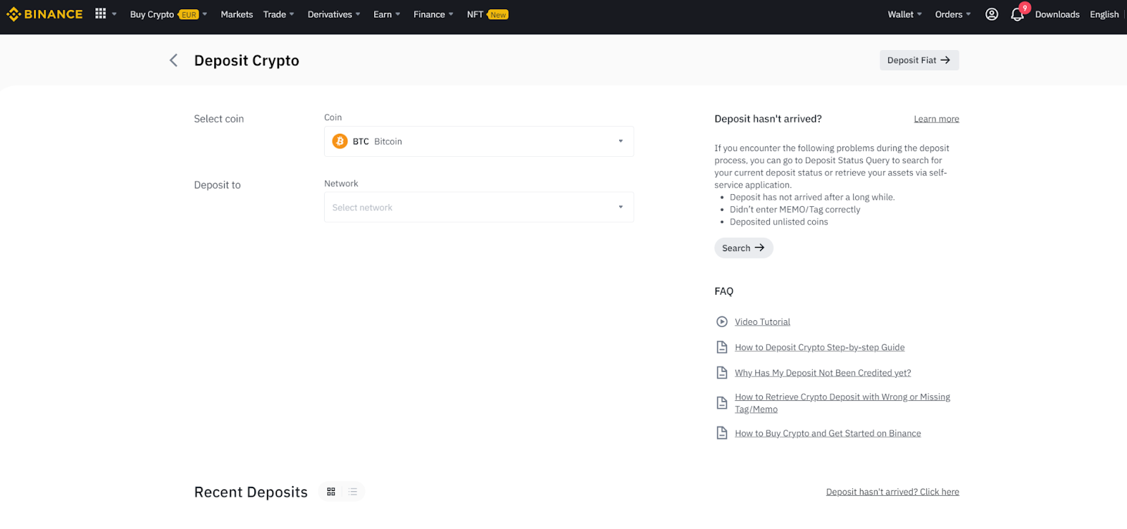Switch Recent Deposits to list view
This screenshot has width=1127, height=529.
click(x=353, y=492)
